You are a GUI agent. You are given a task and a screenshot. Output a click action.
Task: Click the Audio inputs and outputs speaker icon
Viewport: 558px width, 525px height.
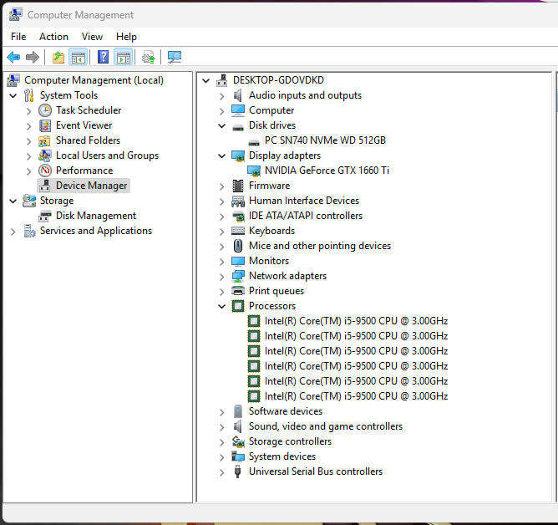pos(238,95)
